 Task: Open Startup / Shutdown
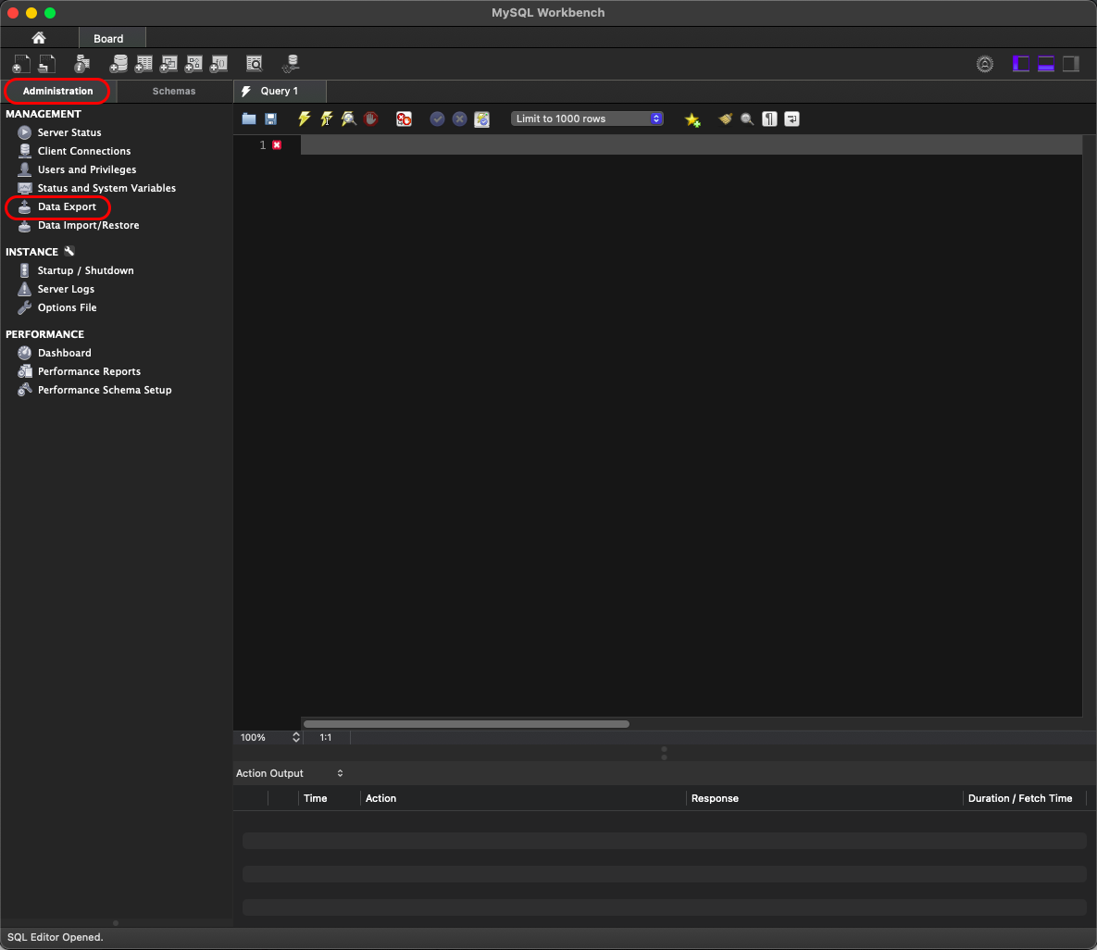pos(85,270)
